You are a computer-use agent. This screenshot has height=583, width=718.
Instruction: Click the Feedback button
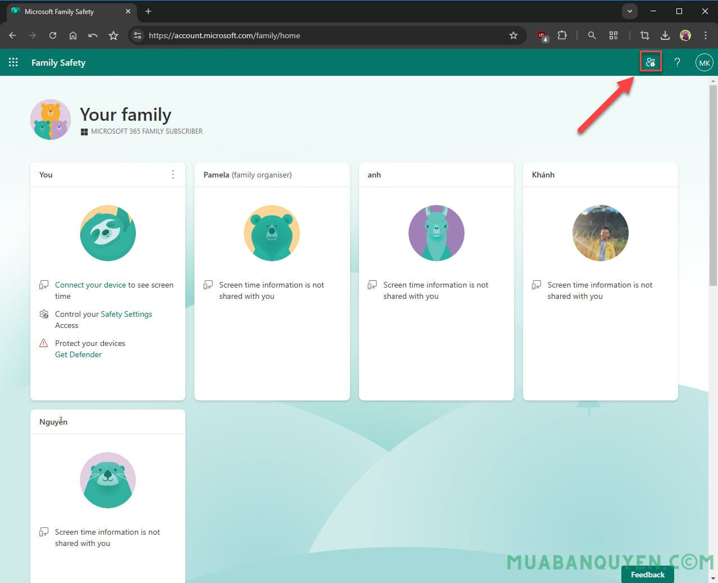click(x=648, y=575)
